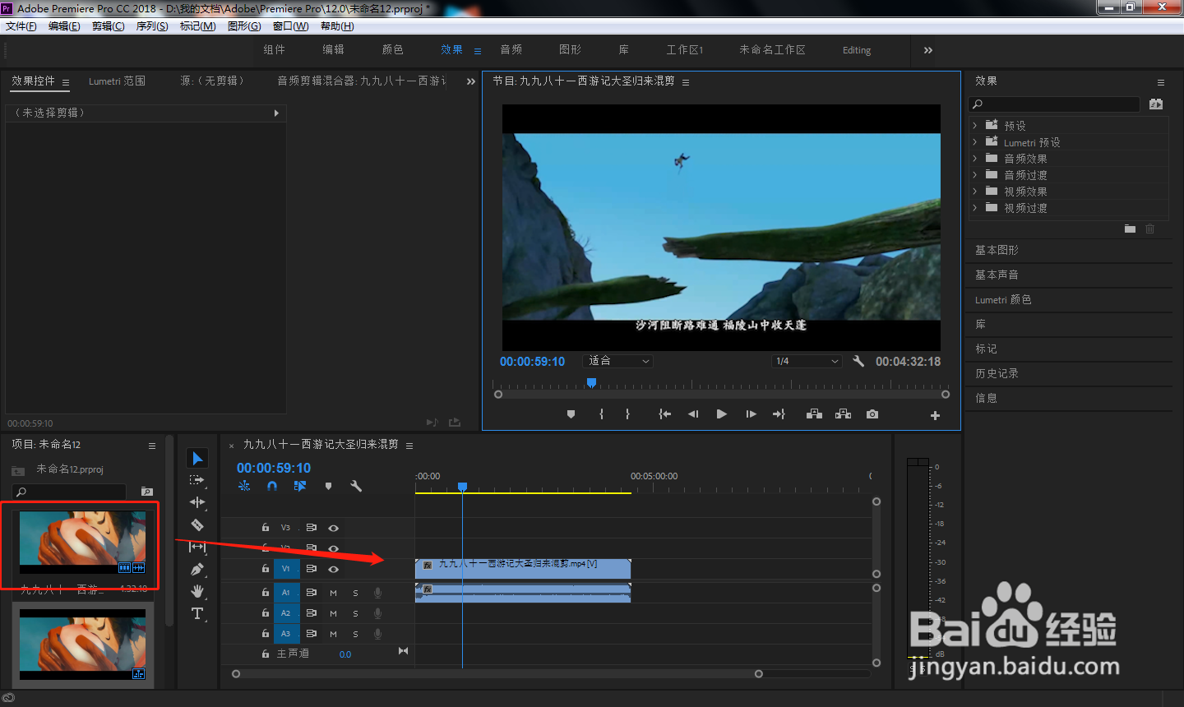Solo the A2 audio track
Viewport: 1184px width, 707px height.
coord(355,613)
